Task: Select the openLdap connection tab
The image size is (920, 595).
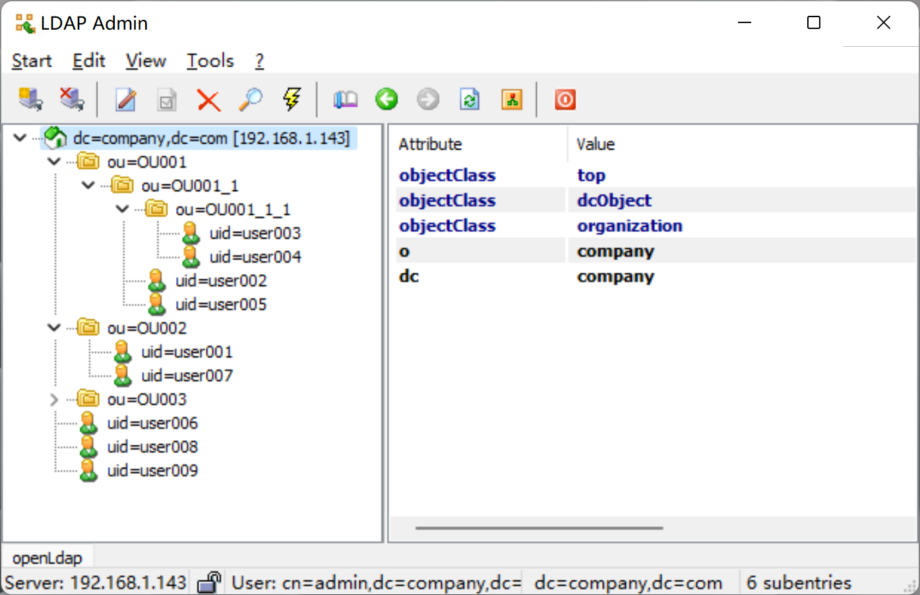Action: pos(47,557)
